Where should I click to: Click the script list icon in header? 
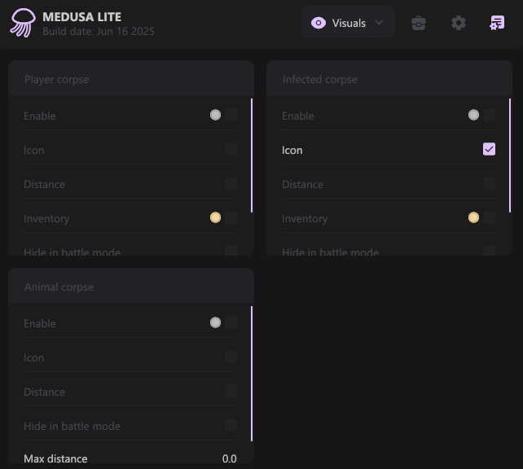496,23
